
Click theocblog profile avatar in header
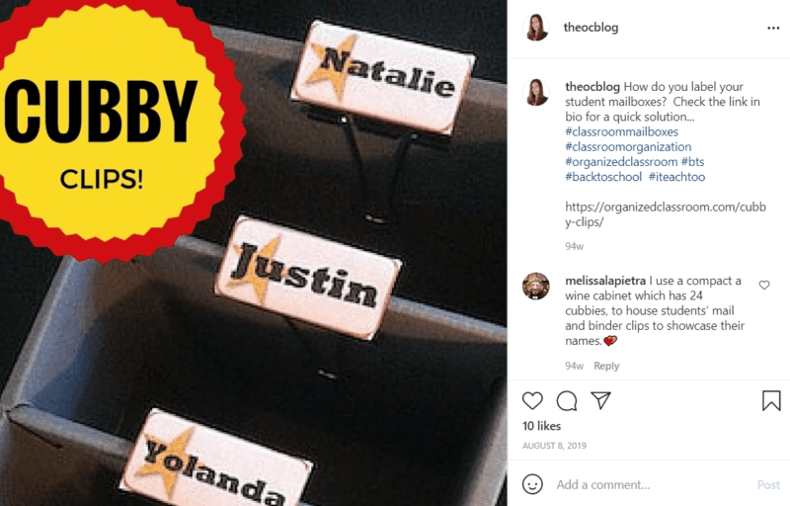(536, 28)
